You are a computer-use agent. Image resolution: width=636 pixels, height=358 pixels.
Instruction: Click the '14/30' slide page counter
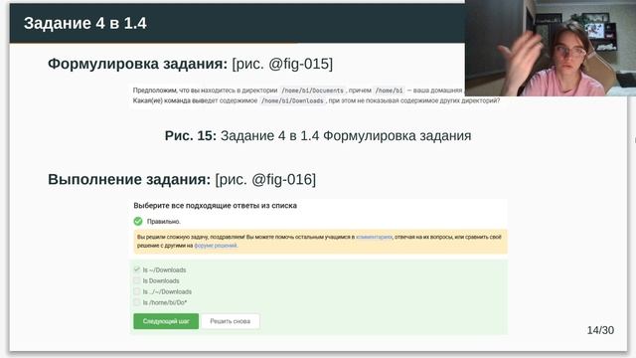pos(600,330)
